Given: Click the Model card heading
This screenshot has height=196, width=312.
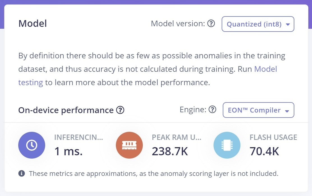Looking at the screenshot, I should 33,23.
